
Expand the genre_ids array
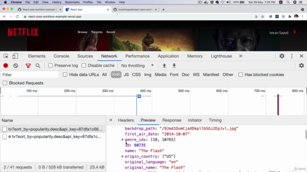coord(123,140)
